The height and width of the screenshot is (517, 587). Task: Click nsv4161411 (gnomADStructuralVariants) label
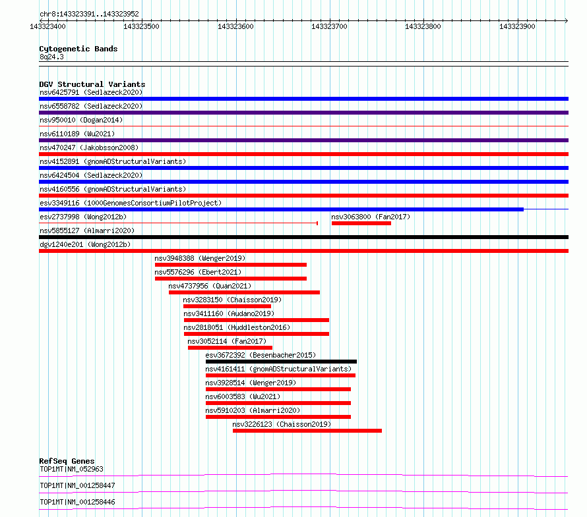coord(278,369)
